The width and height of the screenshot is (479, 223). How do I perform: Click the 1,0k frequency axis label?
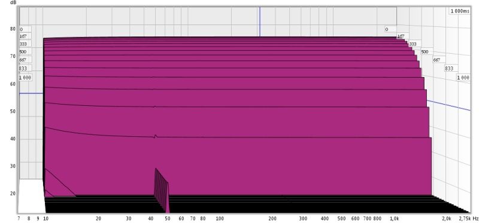[395, 218]
